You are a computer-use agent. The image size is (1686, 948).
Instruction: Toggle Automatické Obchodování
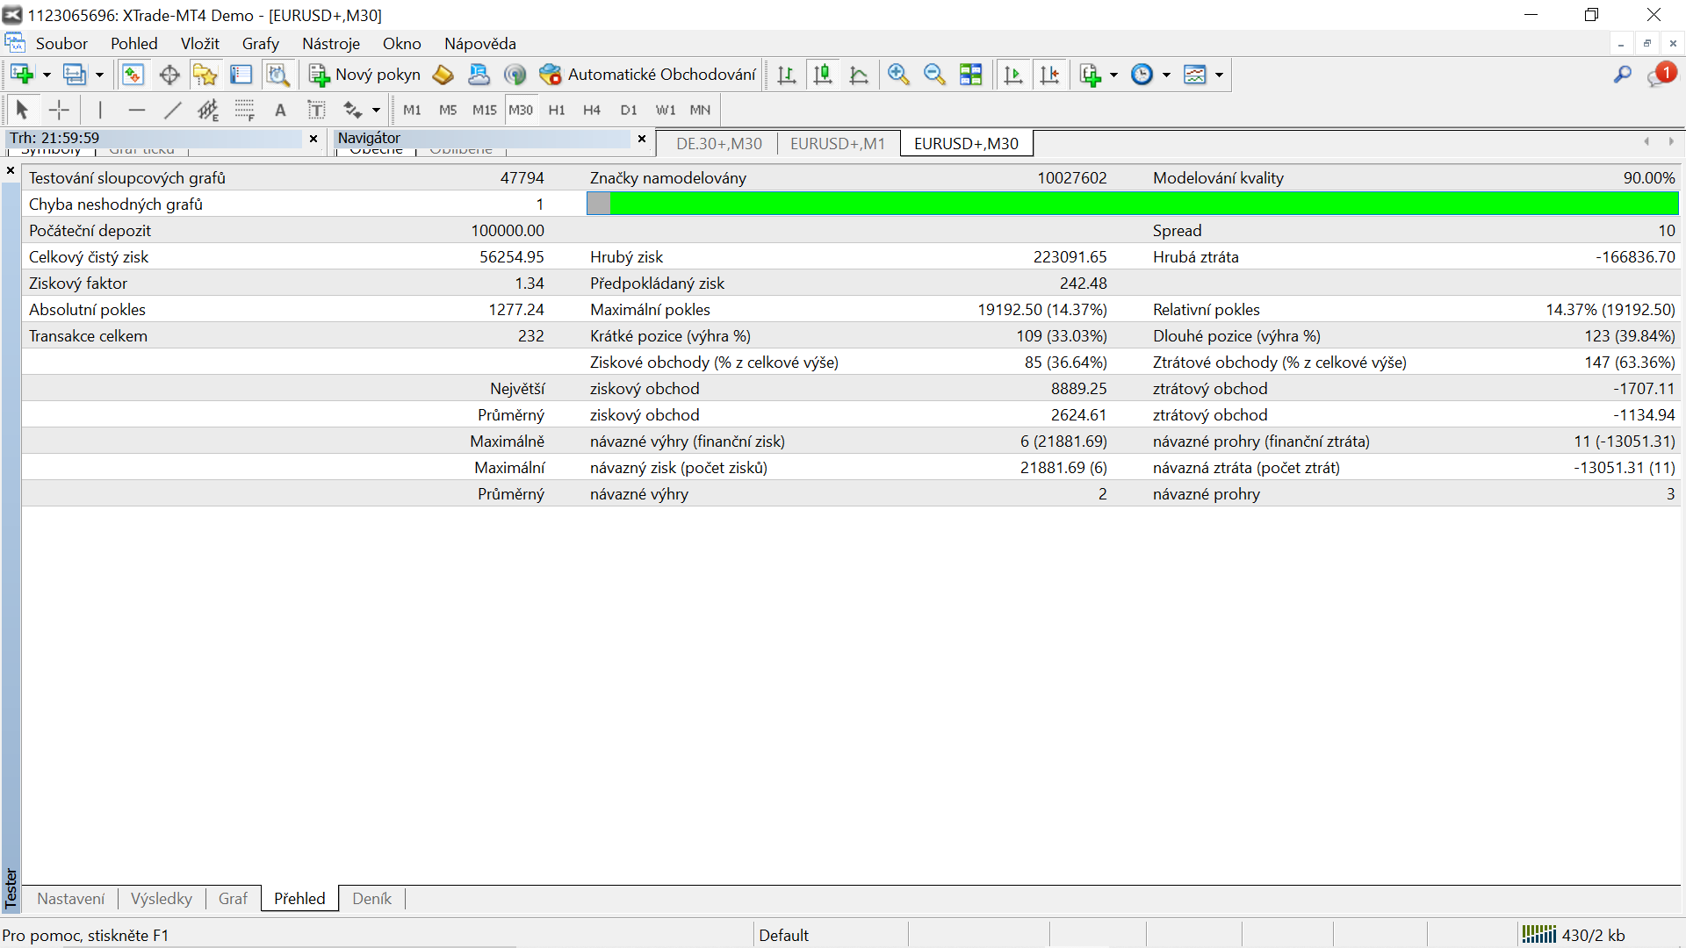(648, 75)
